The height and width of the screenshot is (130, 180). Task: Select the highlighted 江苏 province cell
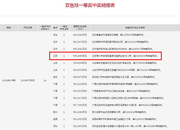[x=55, y=56]
